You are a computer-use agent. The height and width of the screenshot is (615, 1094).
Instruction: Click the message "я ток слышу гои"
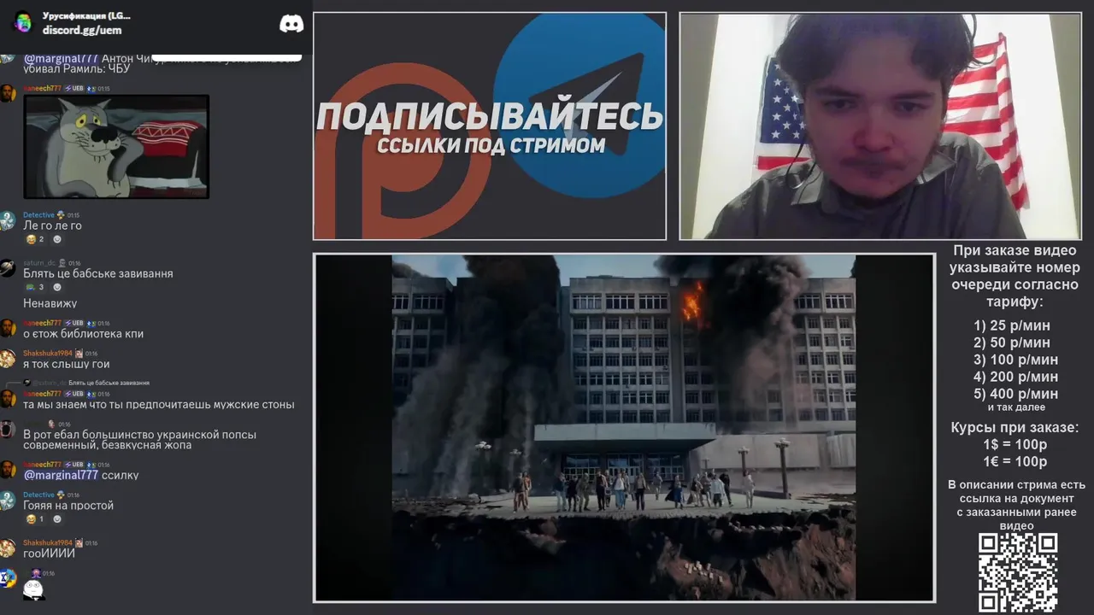click(x=67, y=365)
